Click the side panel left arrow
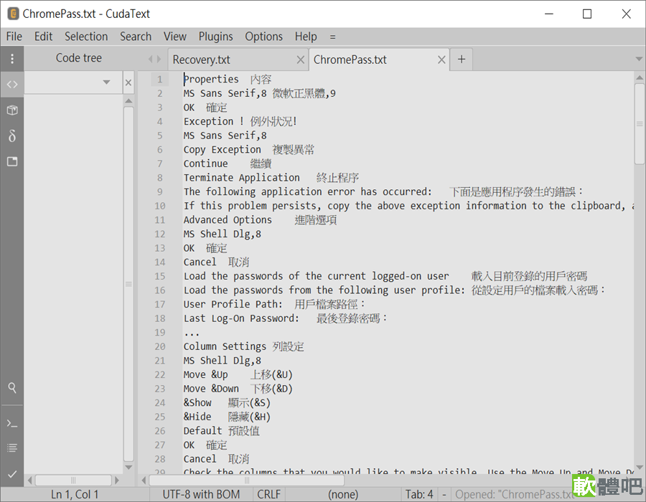 [151, 60]
